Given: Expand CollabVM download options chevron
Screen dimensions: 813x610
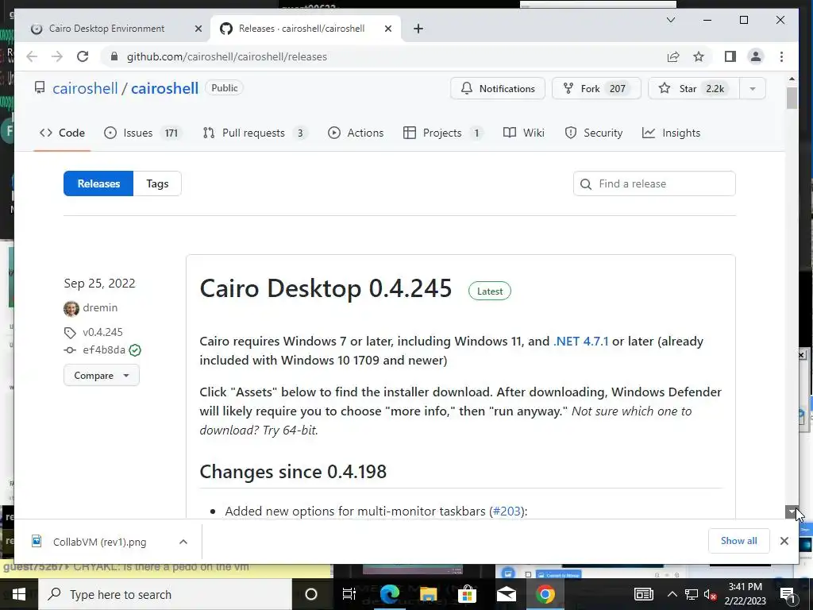Looking at the screenshot, I should [x=183, y=542].
